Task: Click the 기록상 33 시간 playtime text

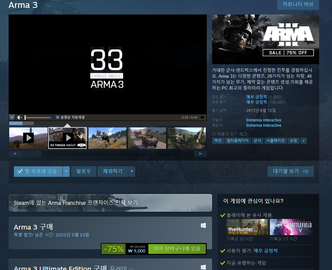Action: [x=240, y=239]
